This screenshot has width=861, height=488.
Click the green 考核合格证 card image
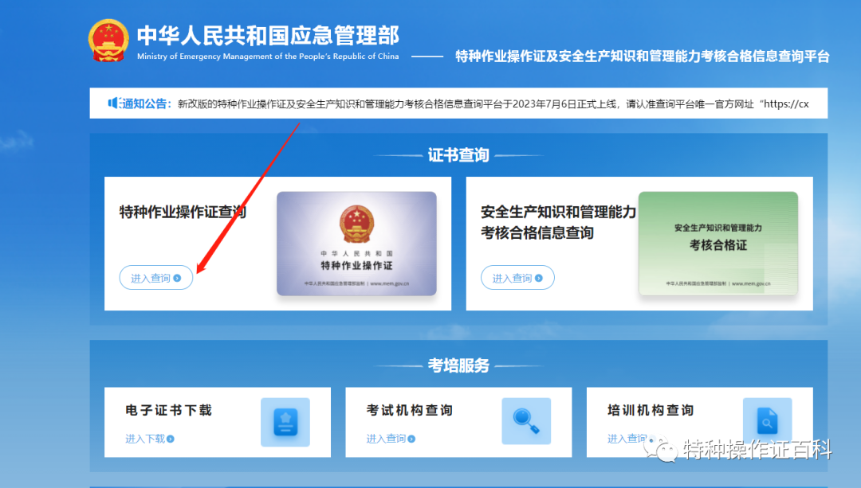[x=717, y=244]
